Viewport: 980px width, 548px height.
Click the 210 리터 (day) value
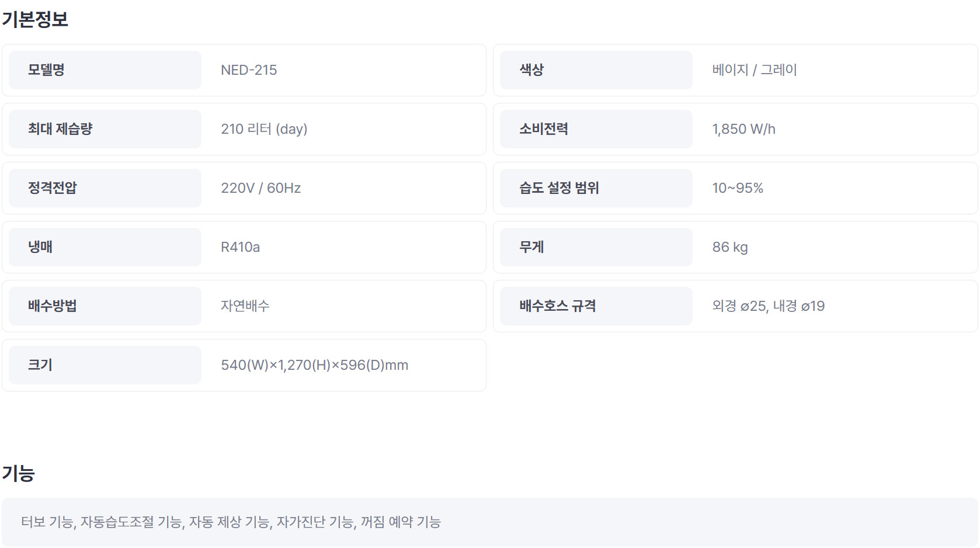coord(264,129)
